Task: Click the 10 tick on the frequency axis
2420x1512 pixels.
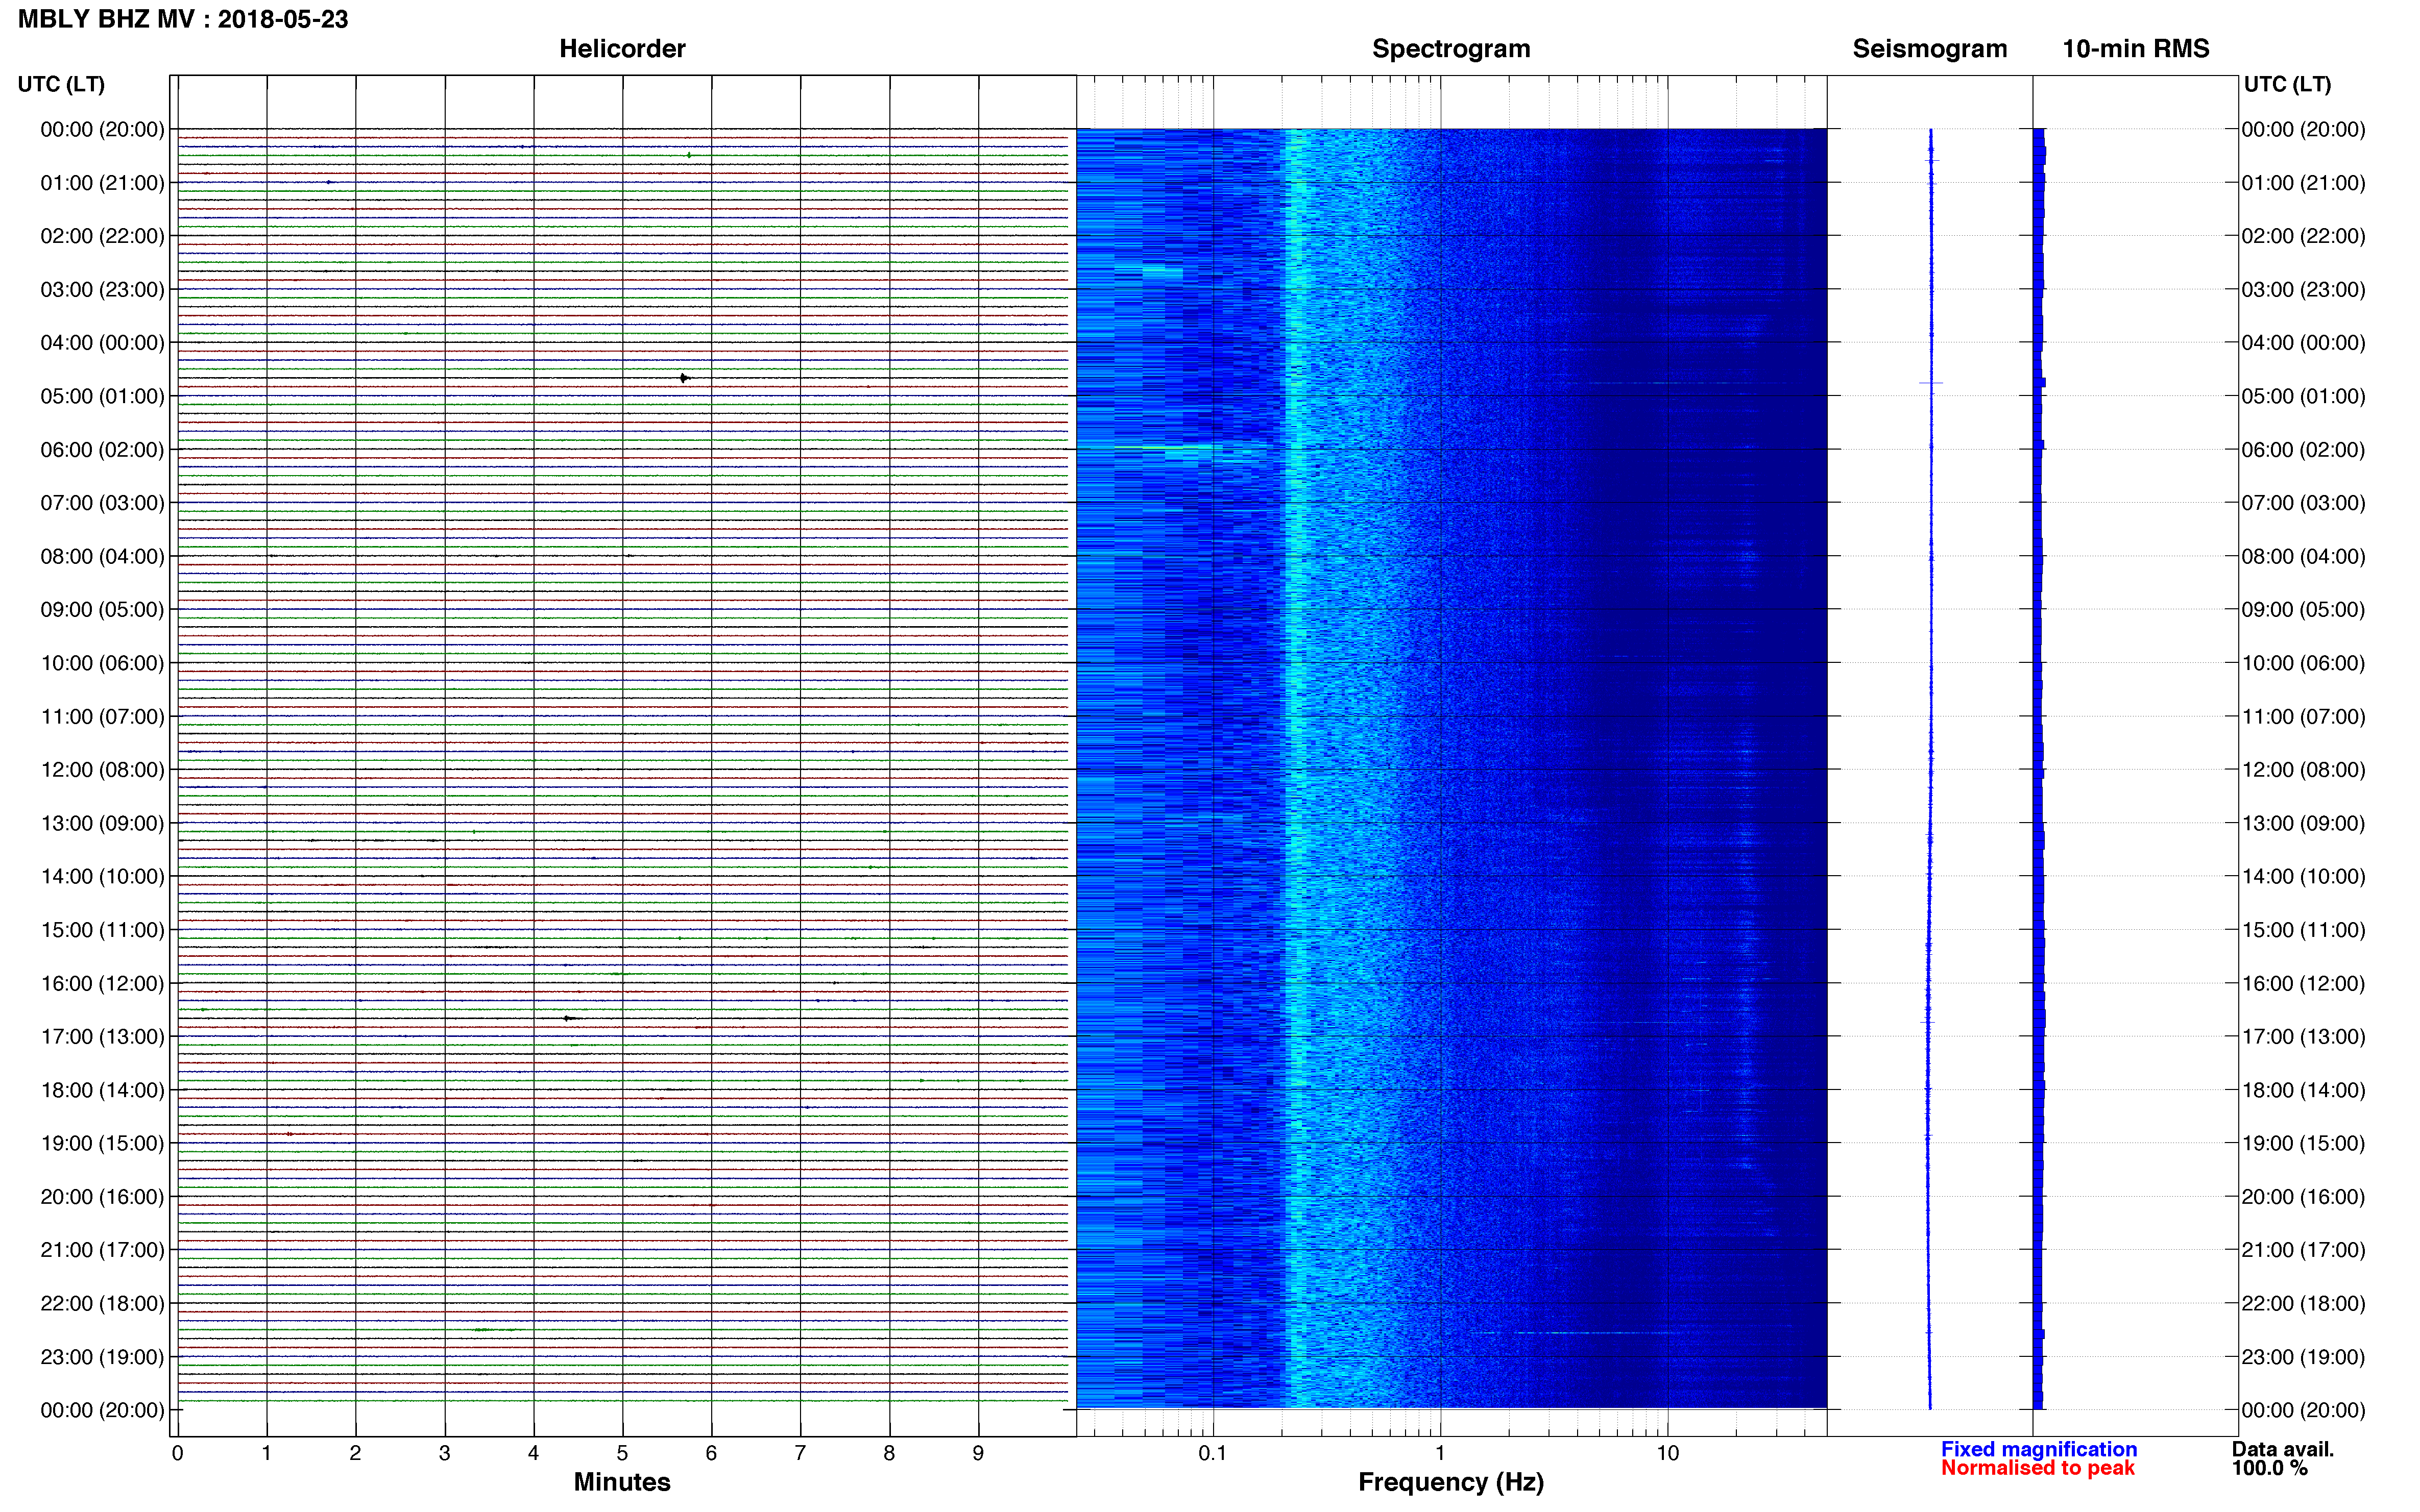Action: [x=1667, y=1453]
